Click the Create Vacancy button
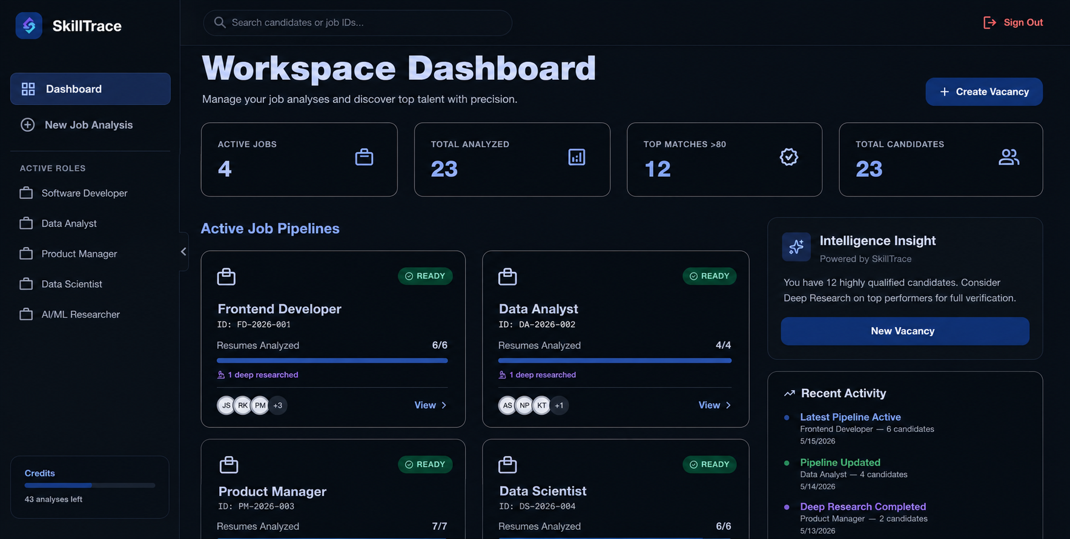This screenshot has height=539, width=1070. click(x=984, y=92)
